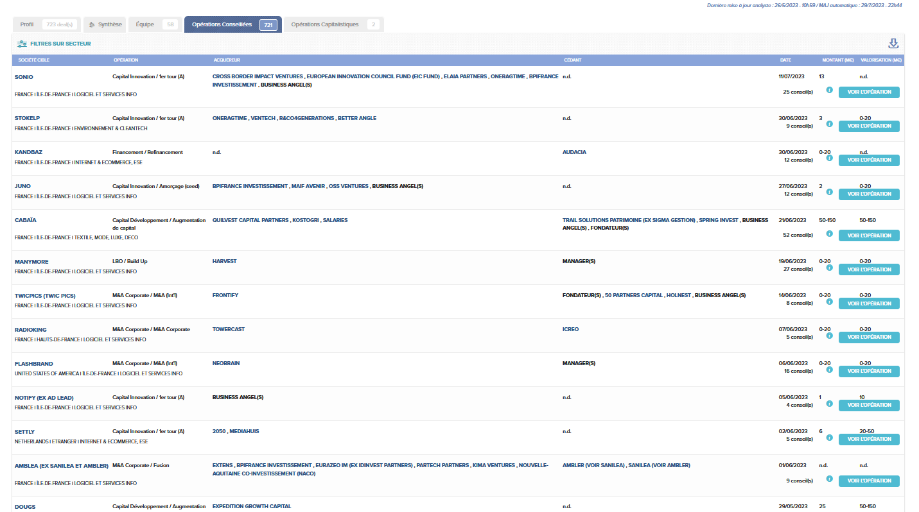
Task: Click the info icon in the STOKELP row
Action: pos(829,124)
